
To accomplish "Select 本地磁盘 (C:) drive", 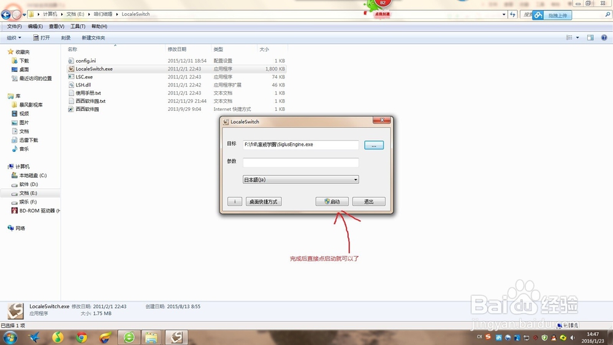I will click(x=33, y=175).
